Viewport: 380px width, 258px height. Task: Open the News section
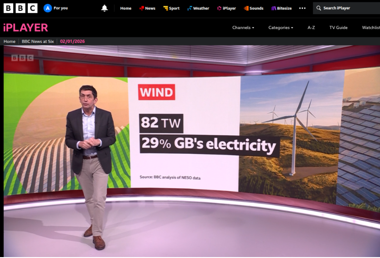click(147, 8)
